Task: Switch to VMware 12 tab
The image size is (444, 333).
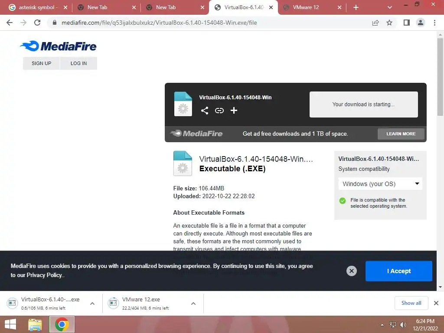Action: pyautogui.click(x=311, y=7)
